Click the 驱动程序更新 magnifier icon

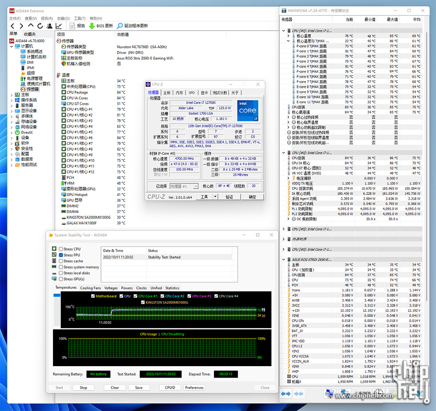point(120,26)
